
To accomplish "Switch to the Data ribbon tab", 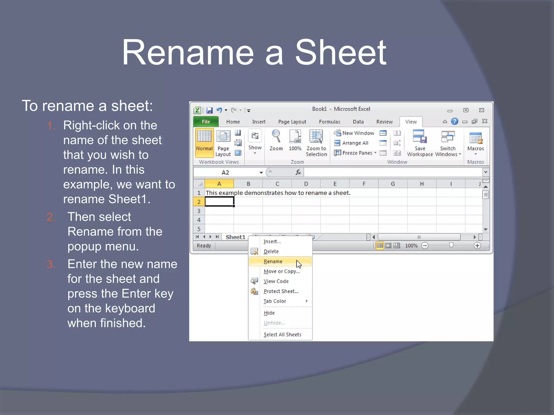I will coord(358,122).
